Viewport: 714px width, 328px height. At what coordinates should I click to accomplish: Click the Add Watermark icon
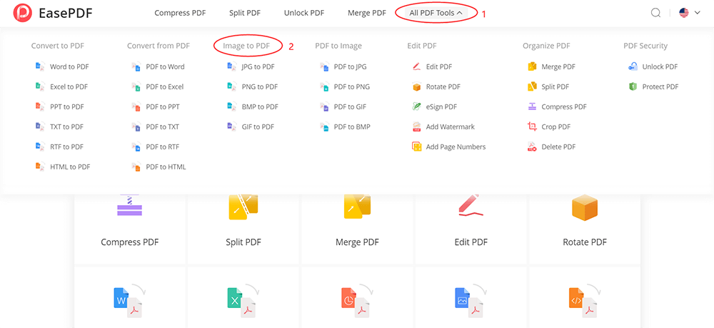417,126
